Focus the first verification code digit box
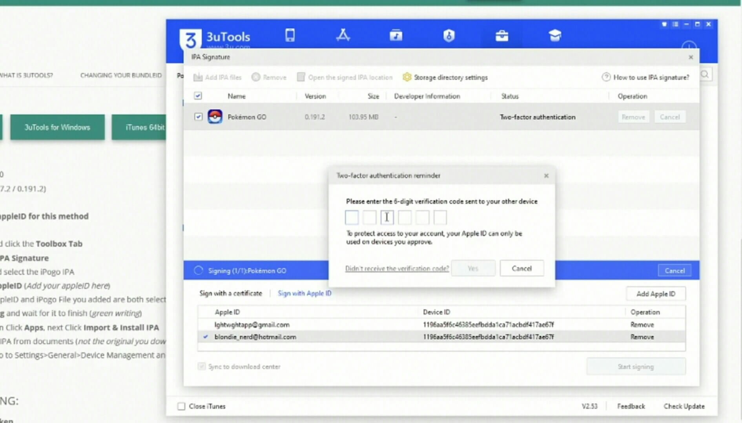 (x=352, y=217)
